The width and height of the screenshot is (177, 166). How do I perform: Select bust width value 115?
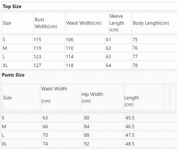coord(38,40)
